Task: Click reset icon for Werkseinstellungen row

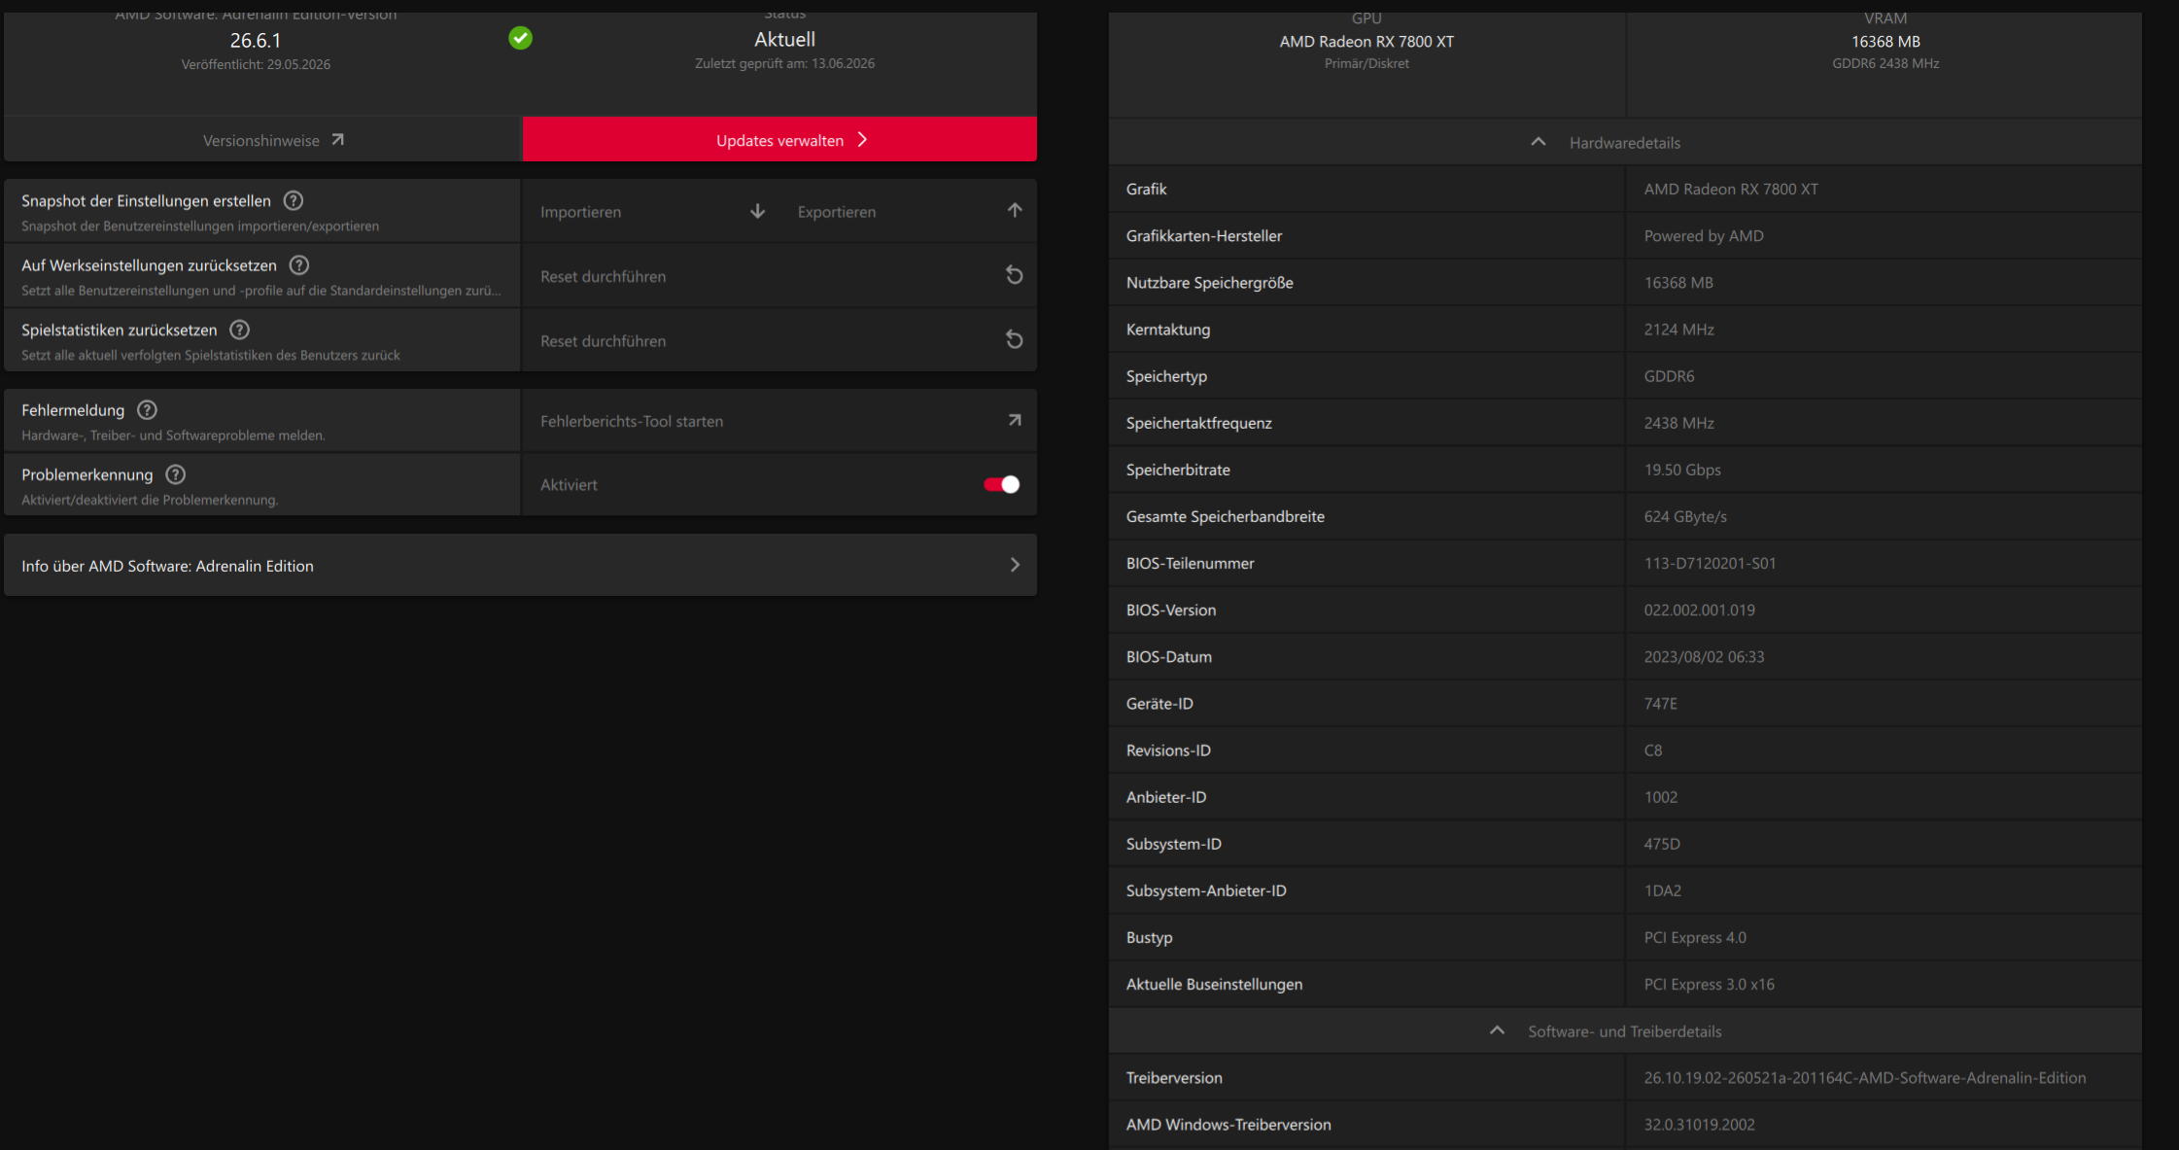Action: 1014,275
